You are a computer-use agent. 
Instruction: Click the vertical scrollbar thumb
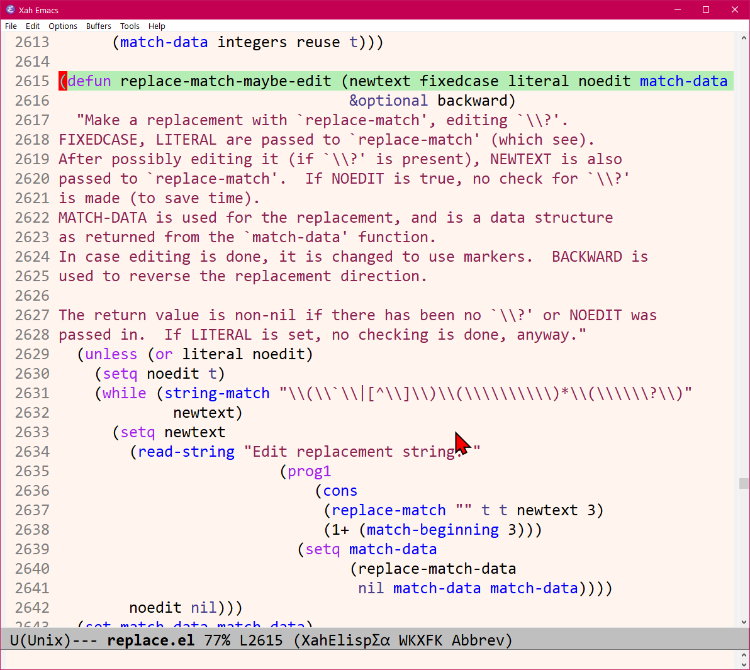tap(744, 483)
